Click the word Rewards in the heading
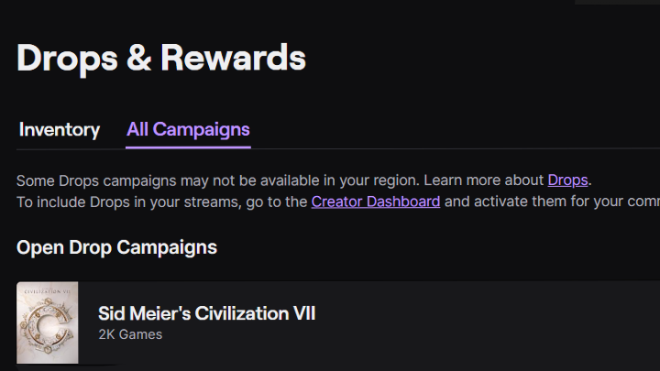This screenshot has width=660, height=371. [233, 58]
